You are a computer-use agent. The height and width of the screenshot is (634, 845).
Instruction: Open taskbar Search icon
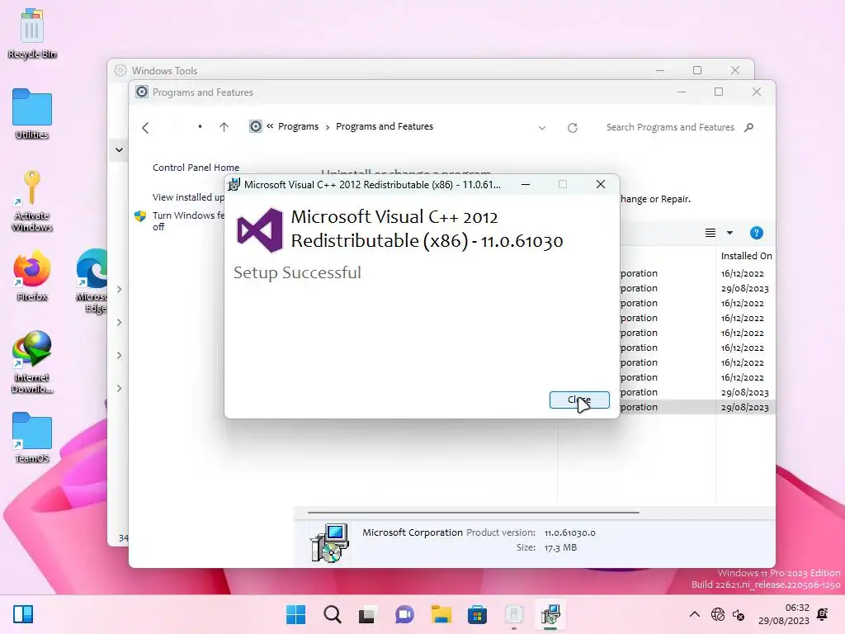click(x=332, y=614)
